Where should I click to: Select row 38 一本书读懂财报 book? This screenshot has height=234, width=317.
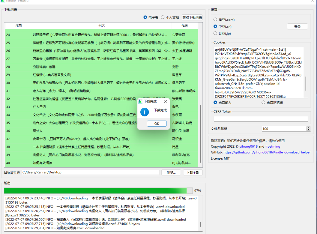(x=102, y=147)
